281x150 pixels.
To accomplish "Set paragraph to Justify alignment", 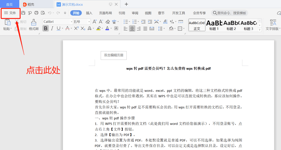I will [x=145, y=29].
